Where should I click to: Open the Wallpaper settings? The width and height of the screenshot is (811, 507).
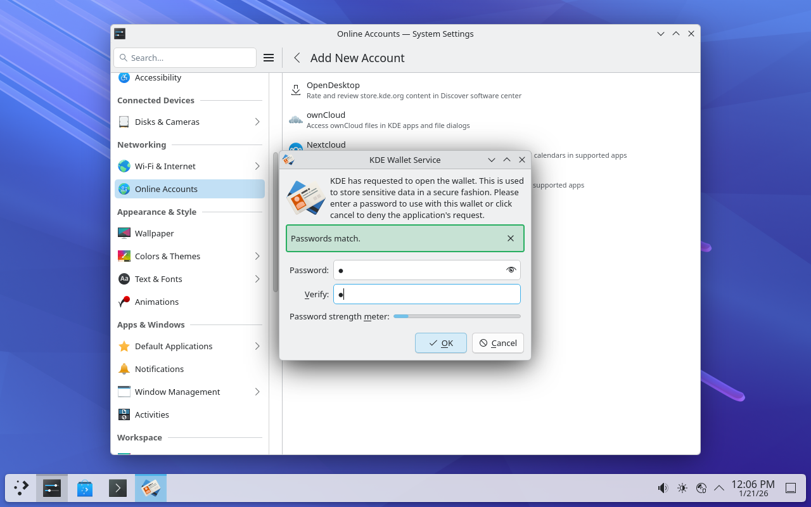click(x=154, y=233)
